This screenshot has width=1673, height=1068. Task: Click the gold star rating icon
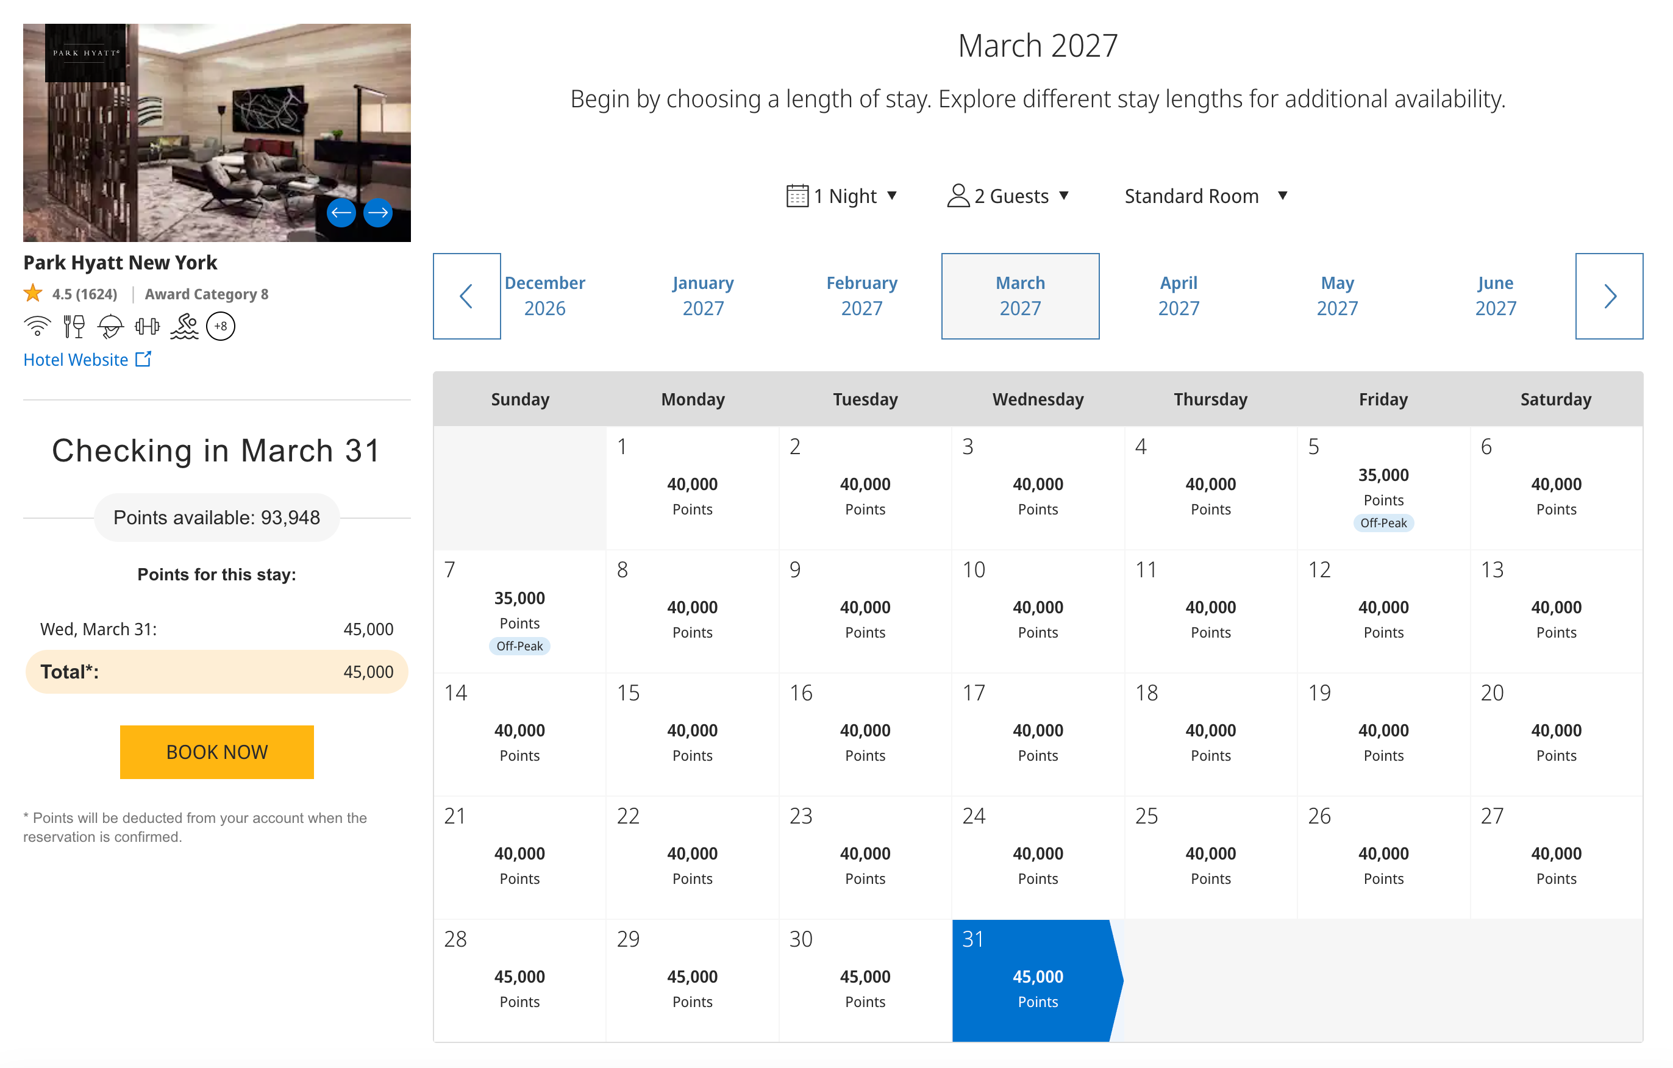tap(33, 293)
